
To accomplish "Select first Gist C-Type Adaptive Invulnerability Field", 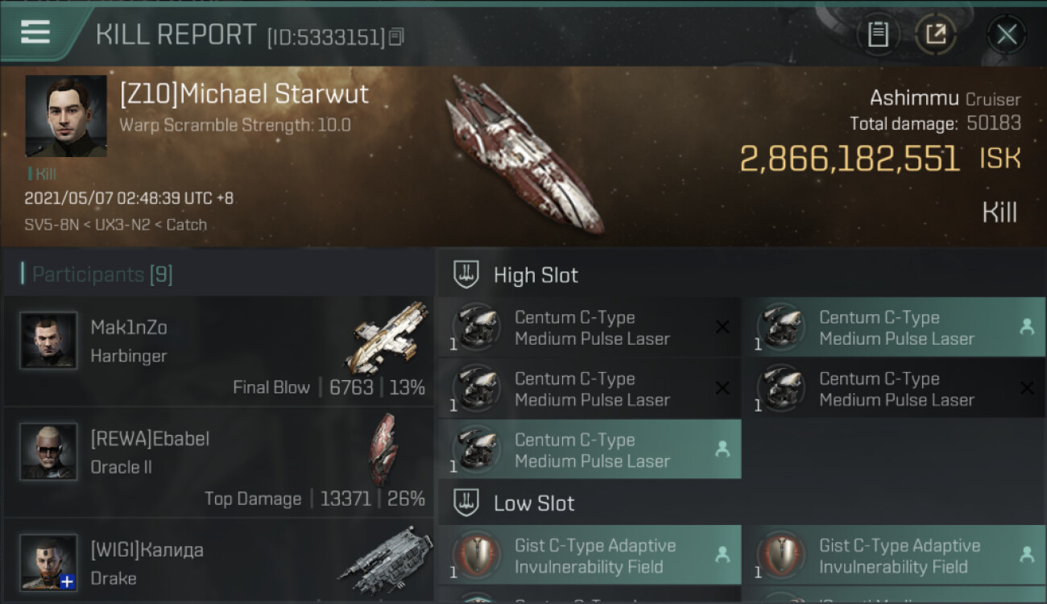I will point(590,556).
